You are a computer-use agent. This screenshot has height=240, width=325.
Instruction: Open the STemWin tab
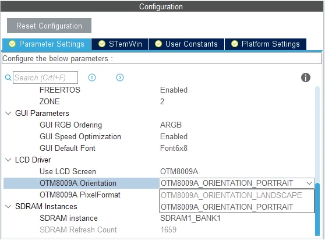point(120,44)
